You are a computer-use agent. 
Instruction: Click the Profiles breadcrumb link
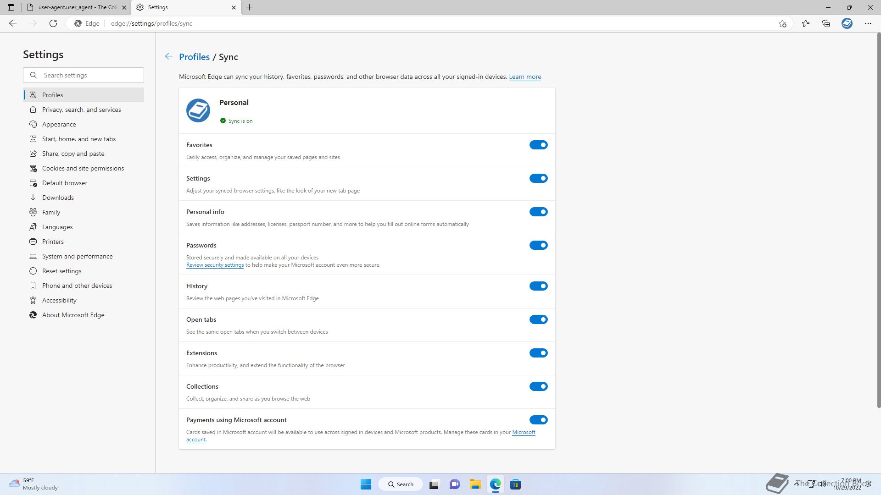(x=194, y=57)
